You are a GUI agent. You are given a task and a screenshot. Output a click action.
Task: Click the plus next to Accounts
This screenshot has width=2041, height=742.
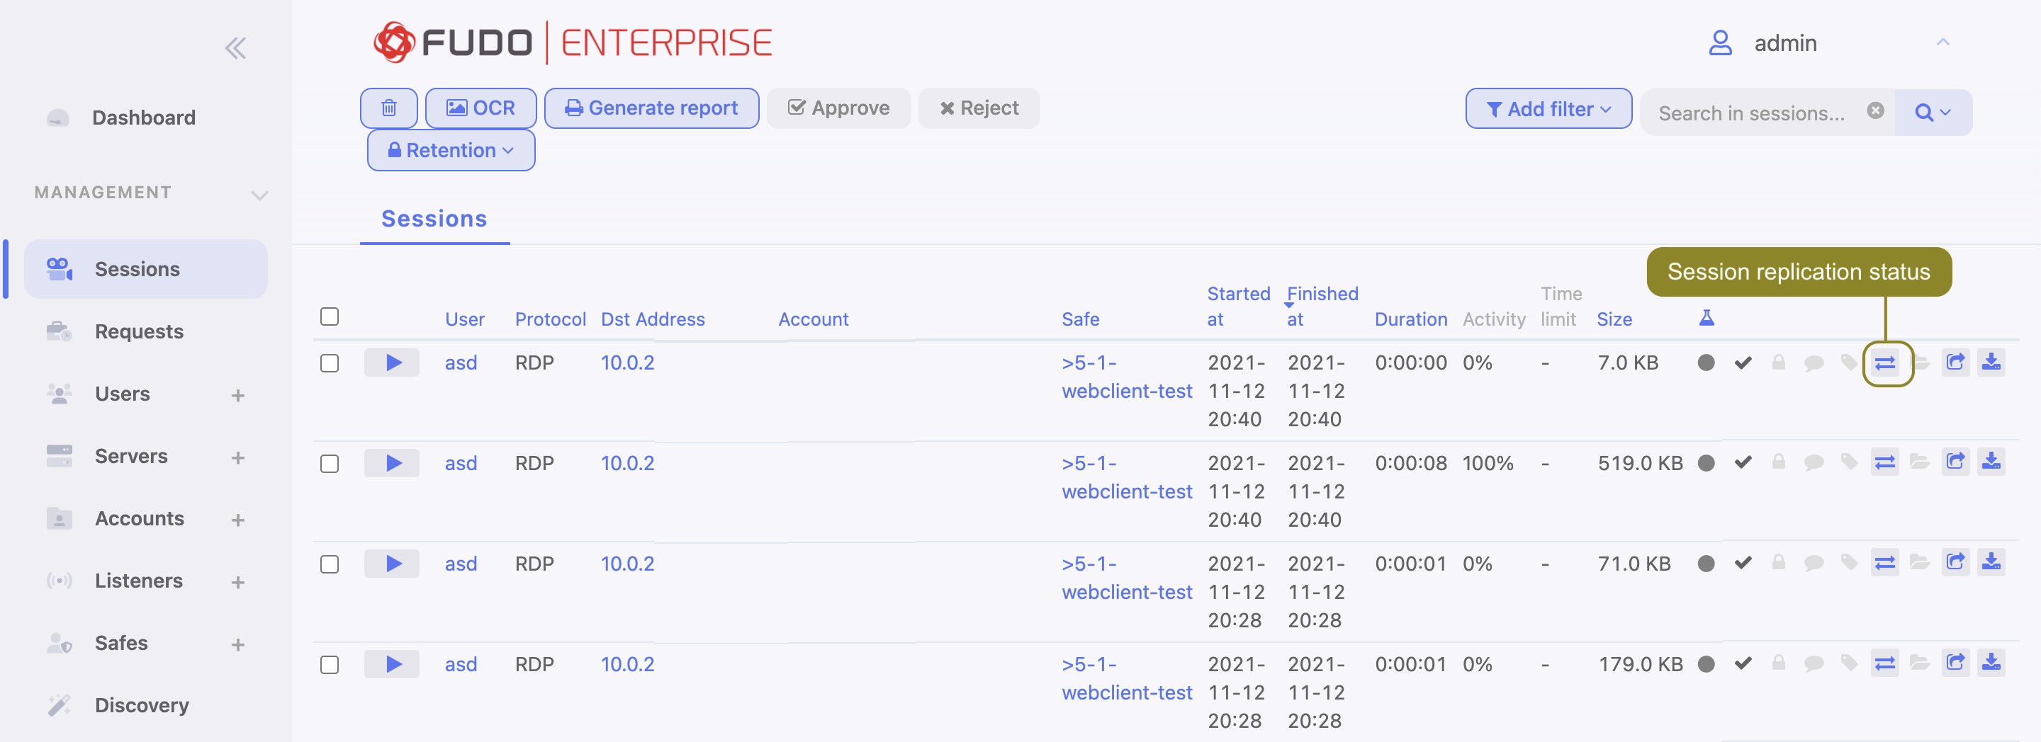click(x=237, y=520)
